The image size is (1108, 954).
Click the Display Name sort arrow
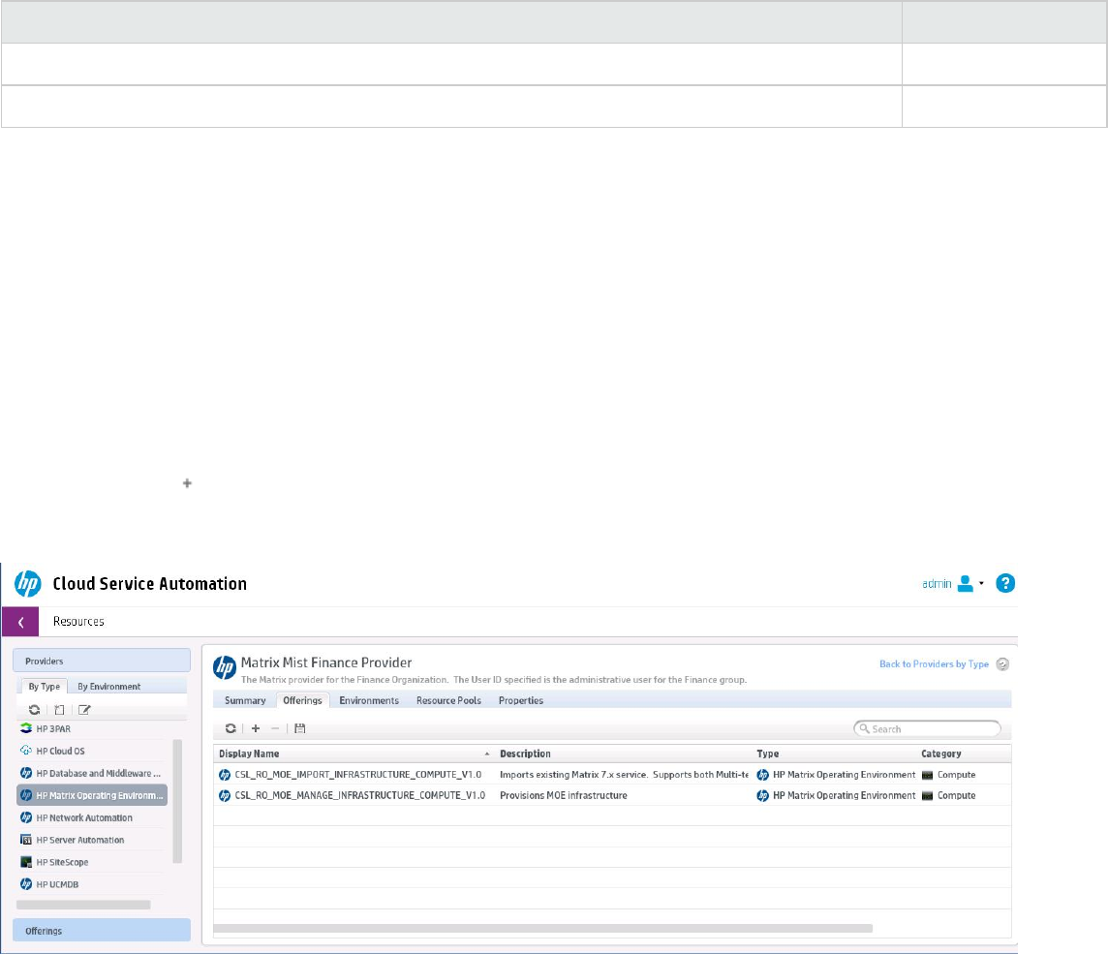click(487, 754)
